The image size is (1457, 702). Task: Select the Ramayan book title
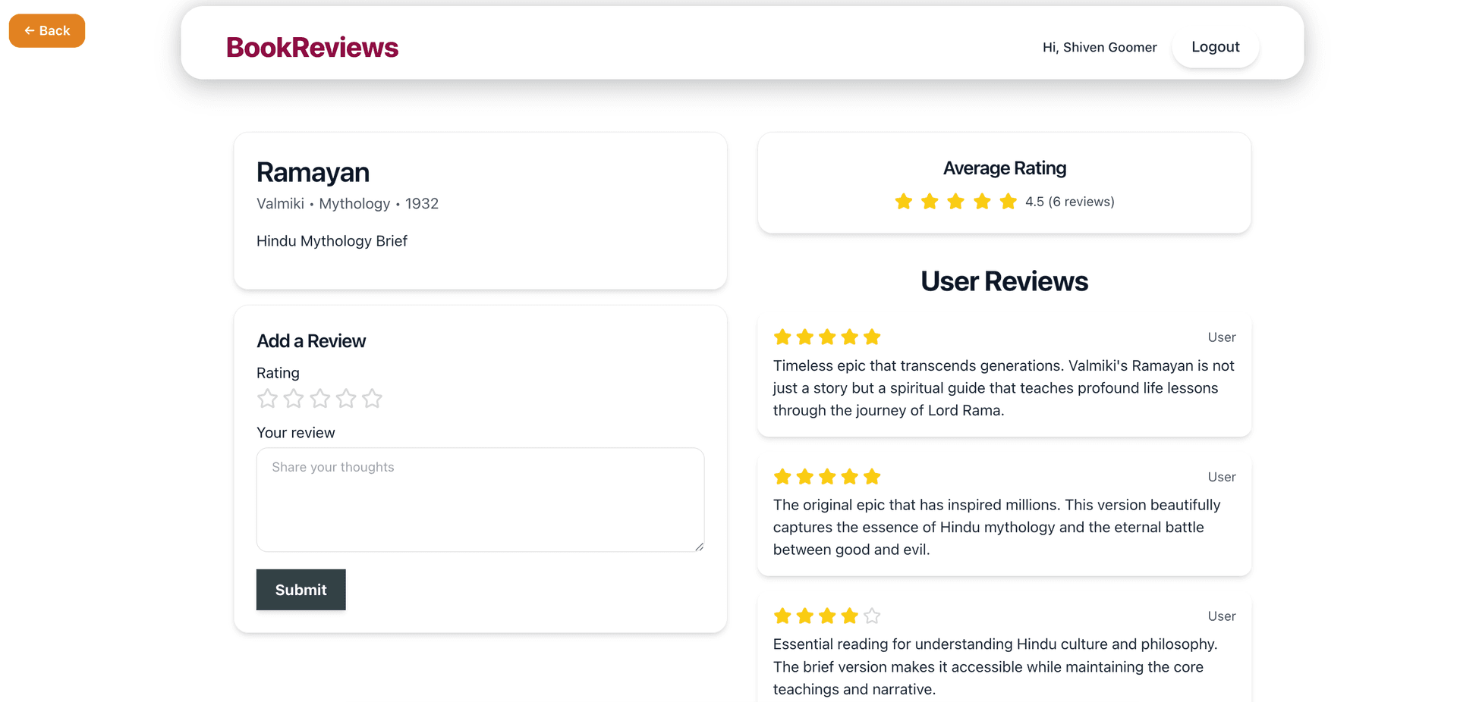coord(313,172)
